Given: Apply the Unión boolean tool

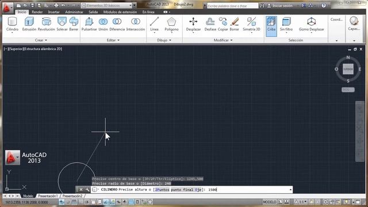Looking at the screenshot, I should [x=103, y=24].
